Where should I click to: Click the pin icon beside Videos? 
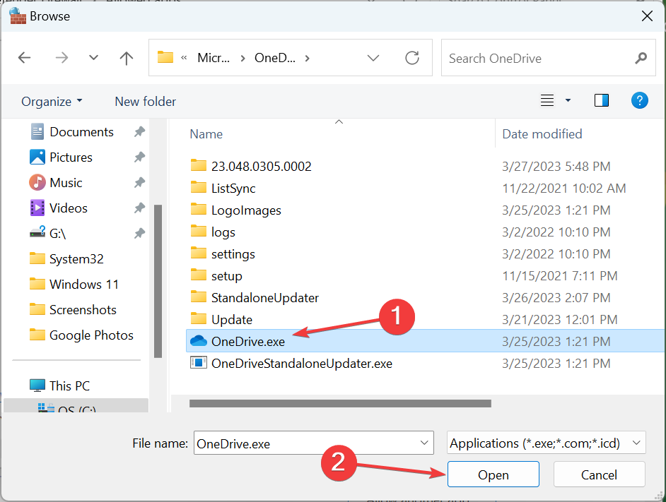coord(140,208)
